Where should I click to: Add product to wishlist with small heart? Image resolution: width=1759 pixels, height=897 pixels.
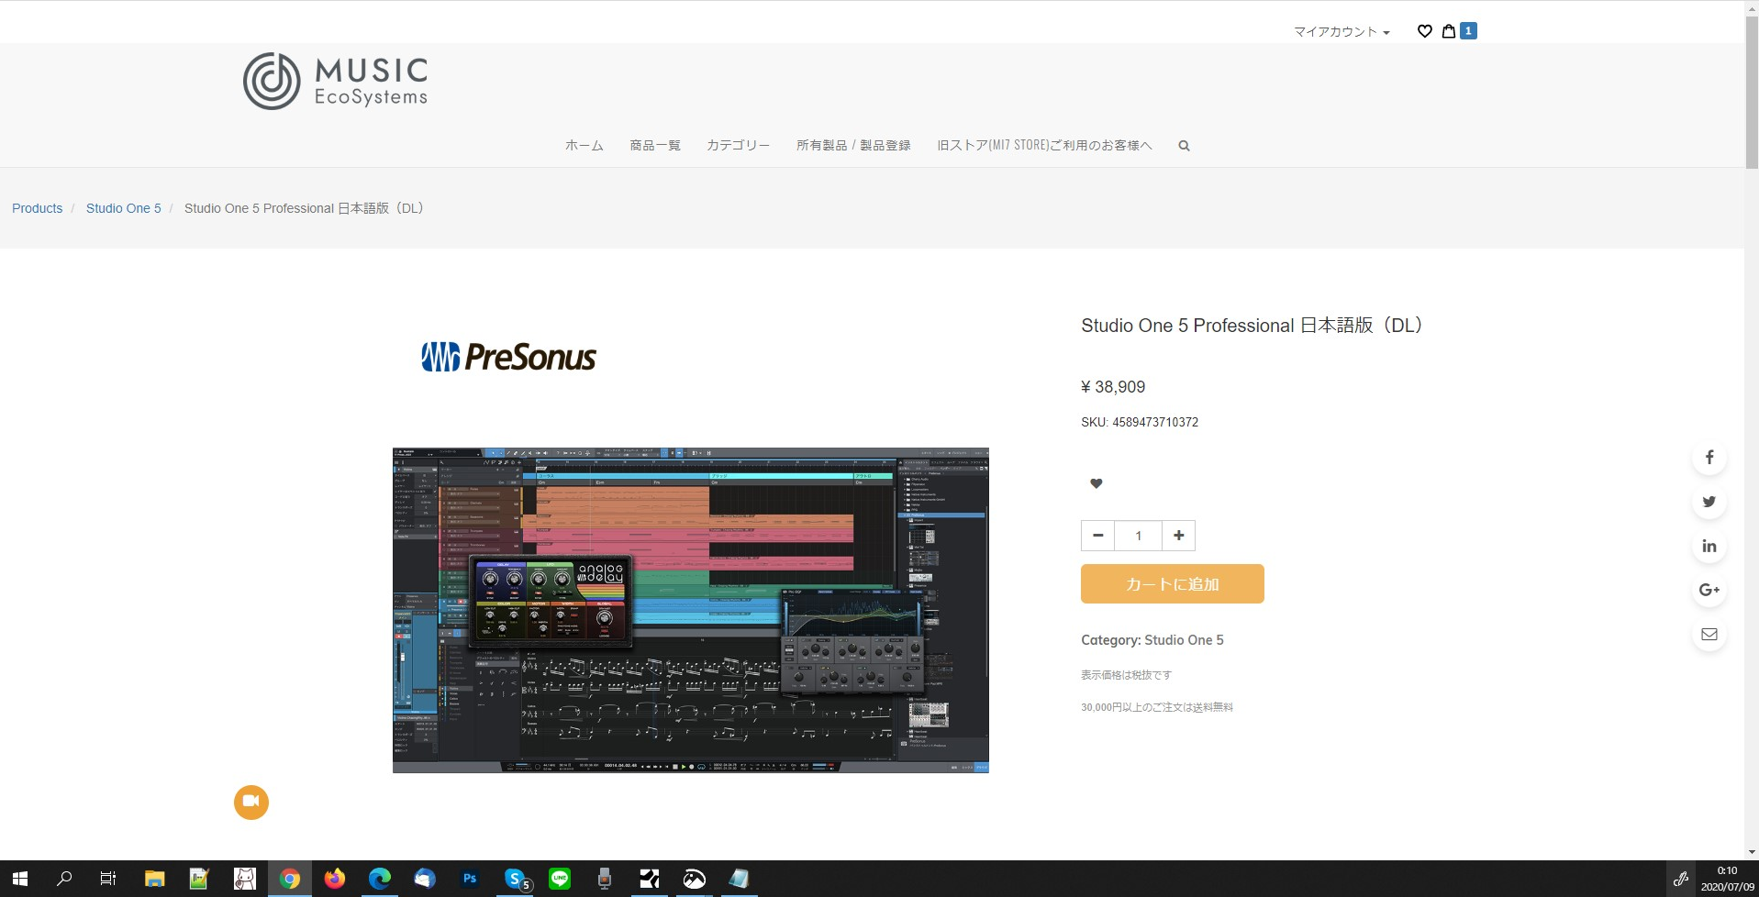click(1096, 483)
